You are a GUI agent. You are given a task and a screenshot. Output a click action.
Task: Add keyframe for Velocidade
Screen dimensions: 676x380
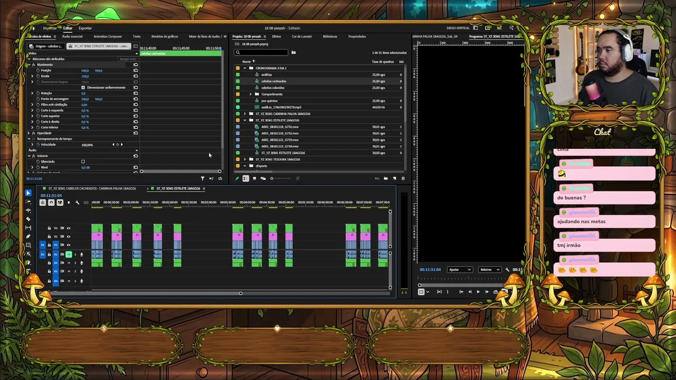(117, 145)
